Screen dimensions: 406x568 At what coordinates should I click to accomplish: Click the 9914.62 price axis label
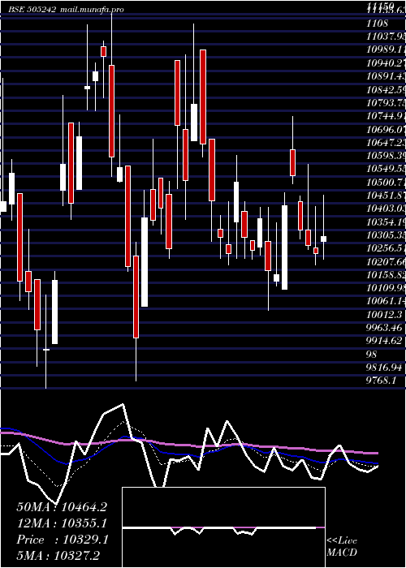pos(384,341)
